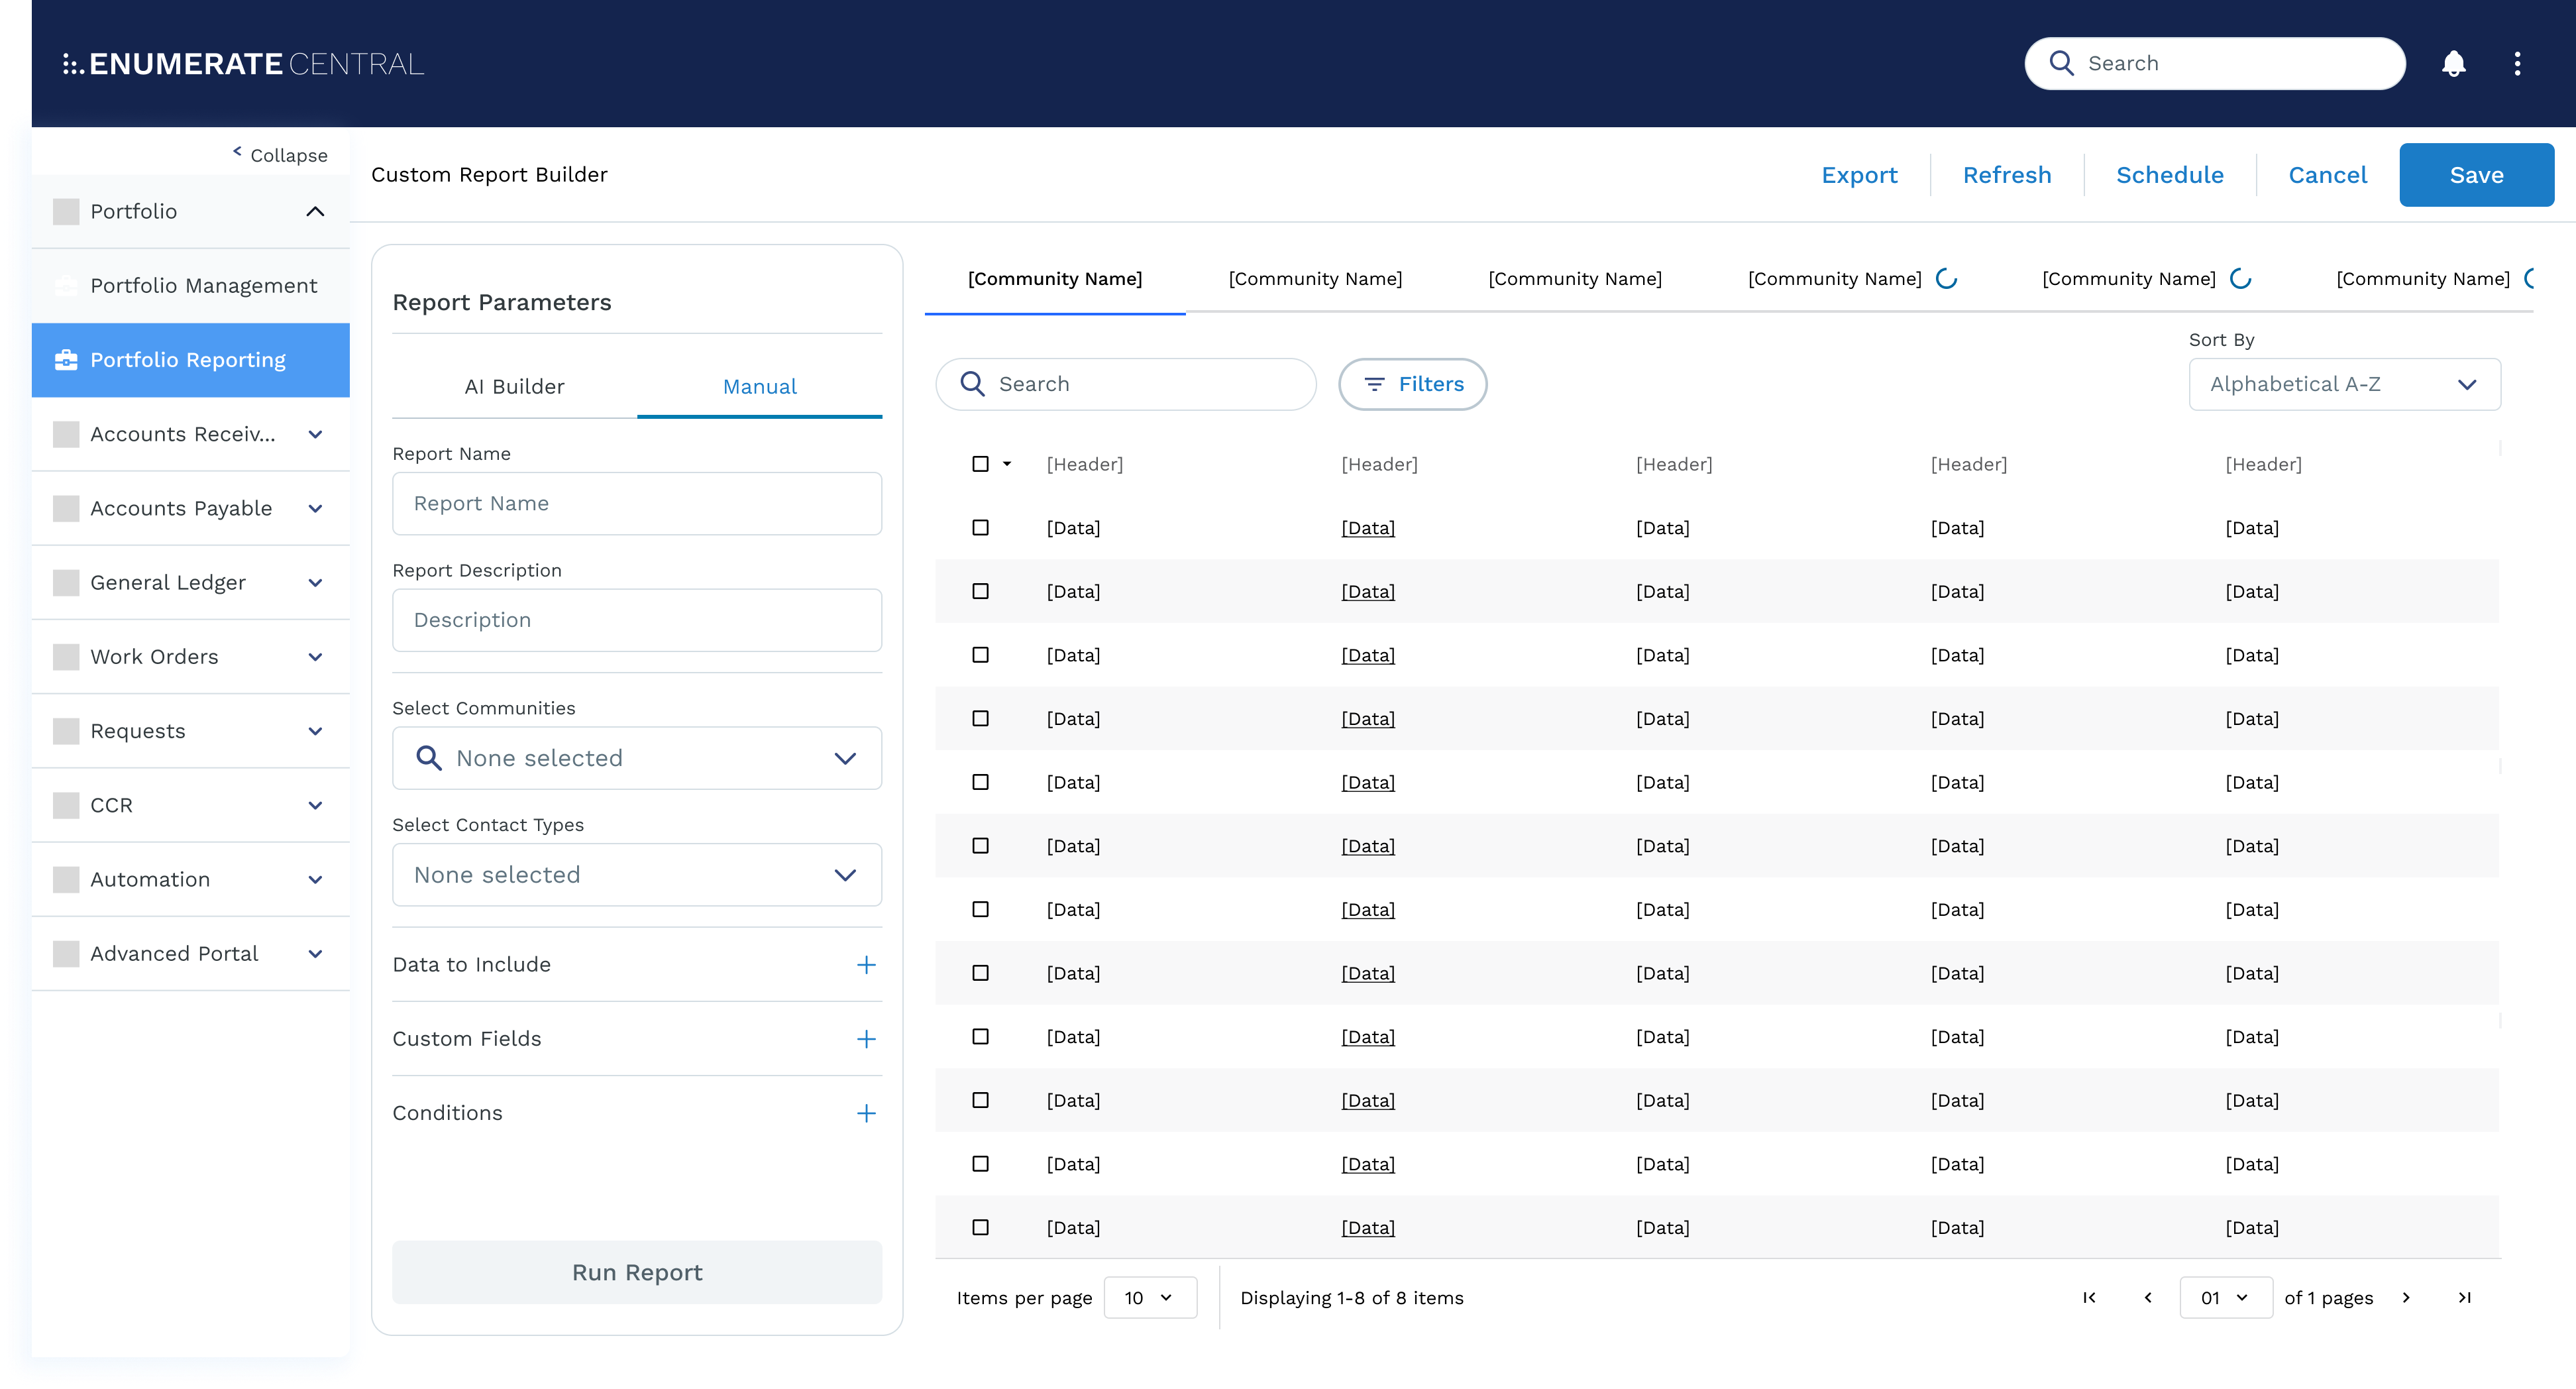This screenshot has height=1389, width=2576.
Task: Check the first data row checkbox
Action: pyautogui.click(x=980, y=528)
